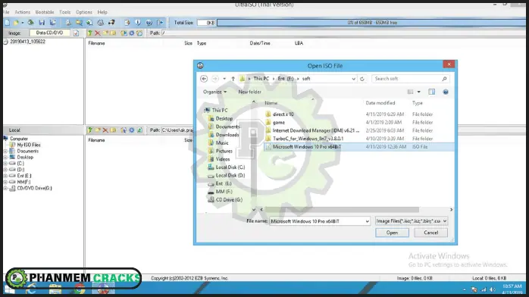Open the Bootable menu

coord(45,12)
